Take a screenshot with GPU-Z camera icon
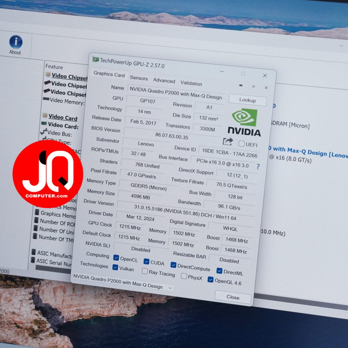Screen dimensions: 348x348 (241, 85)
